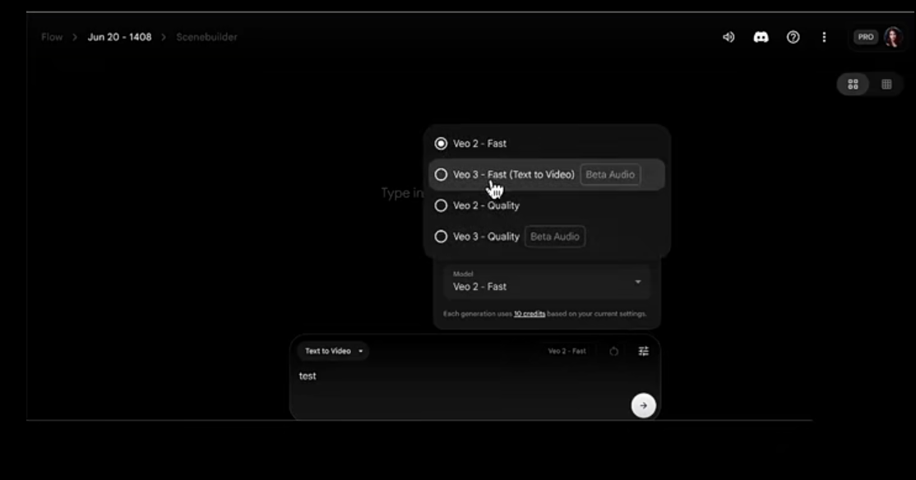Screen dimensions: 916x480
Task: Select Veo 3 - Fast (Text to Video)
Action: coord(547,174)
